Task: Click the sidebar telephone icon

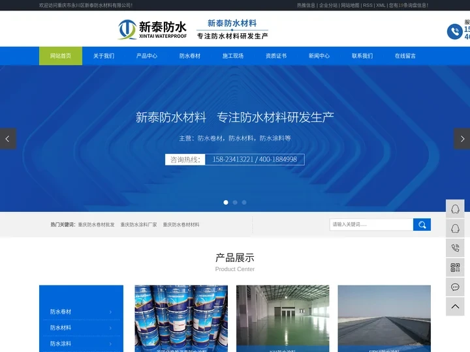Action: 455,248
